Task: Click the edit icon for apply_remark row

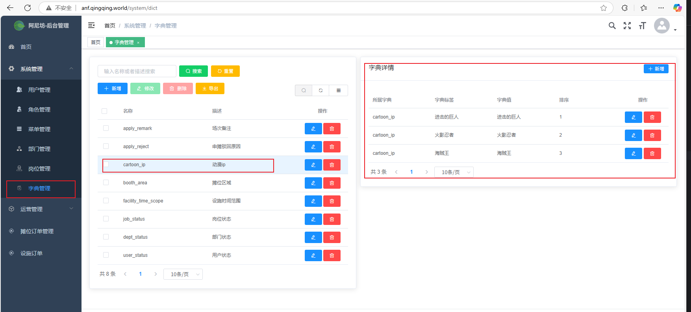Action: click(313, 129)
